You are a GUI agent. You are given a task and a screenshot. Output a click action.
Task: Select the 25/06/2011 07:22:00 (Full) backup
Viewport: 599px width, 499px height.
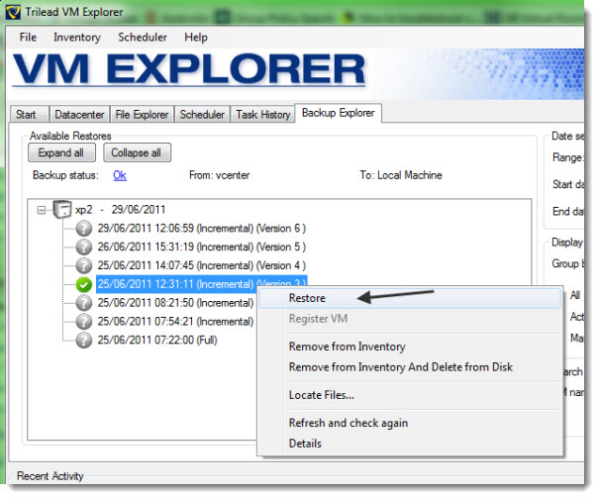click(157, 340)
